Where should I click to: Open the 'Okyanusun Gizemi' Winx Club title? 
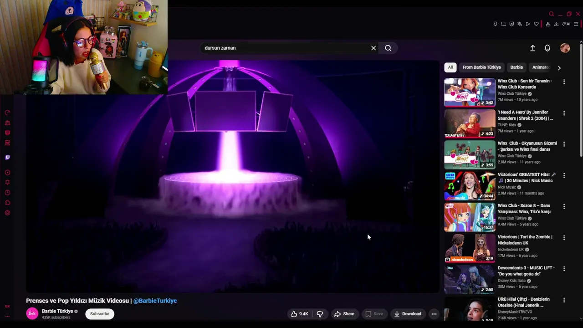[527, 146]
